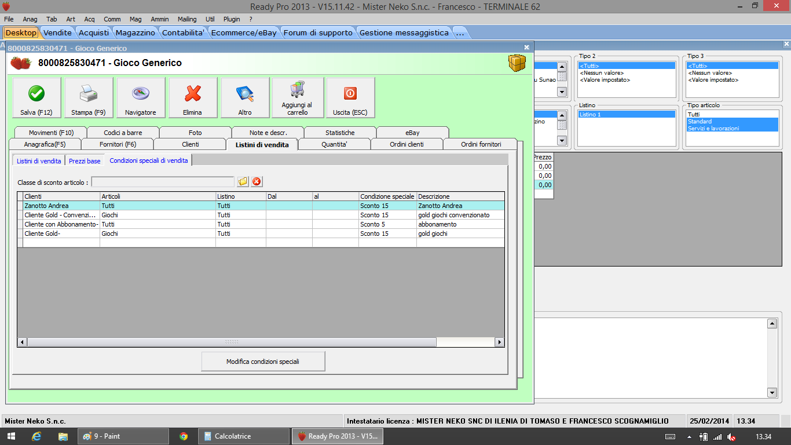Open the Mag menu

[x=136, y=19]
